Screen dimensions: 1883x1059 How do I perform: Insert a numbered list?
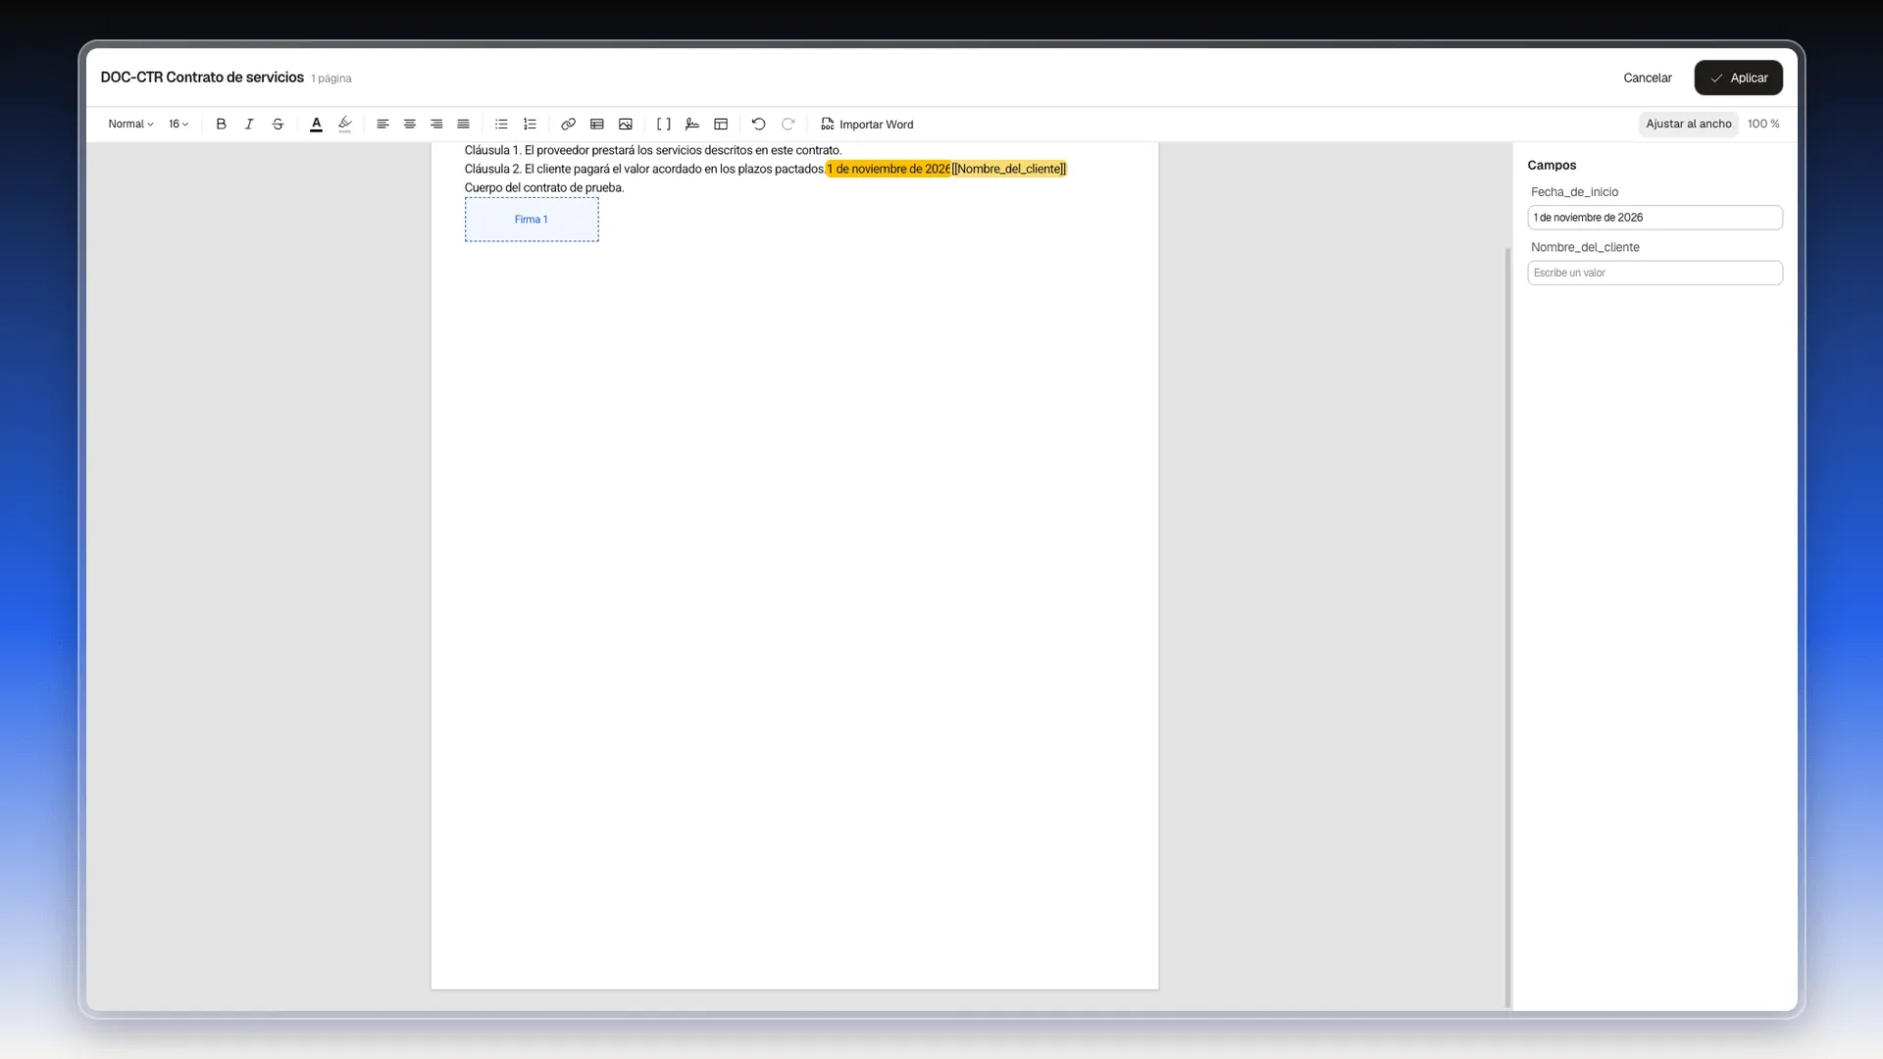tap(530, 125)
